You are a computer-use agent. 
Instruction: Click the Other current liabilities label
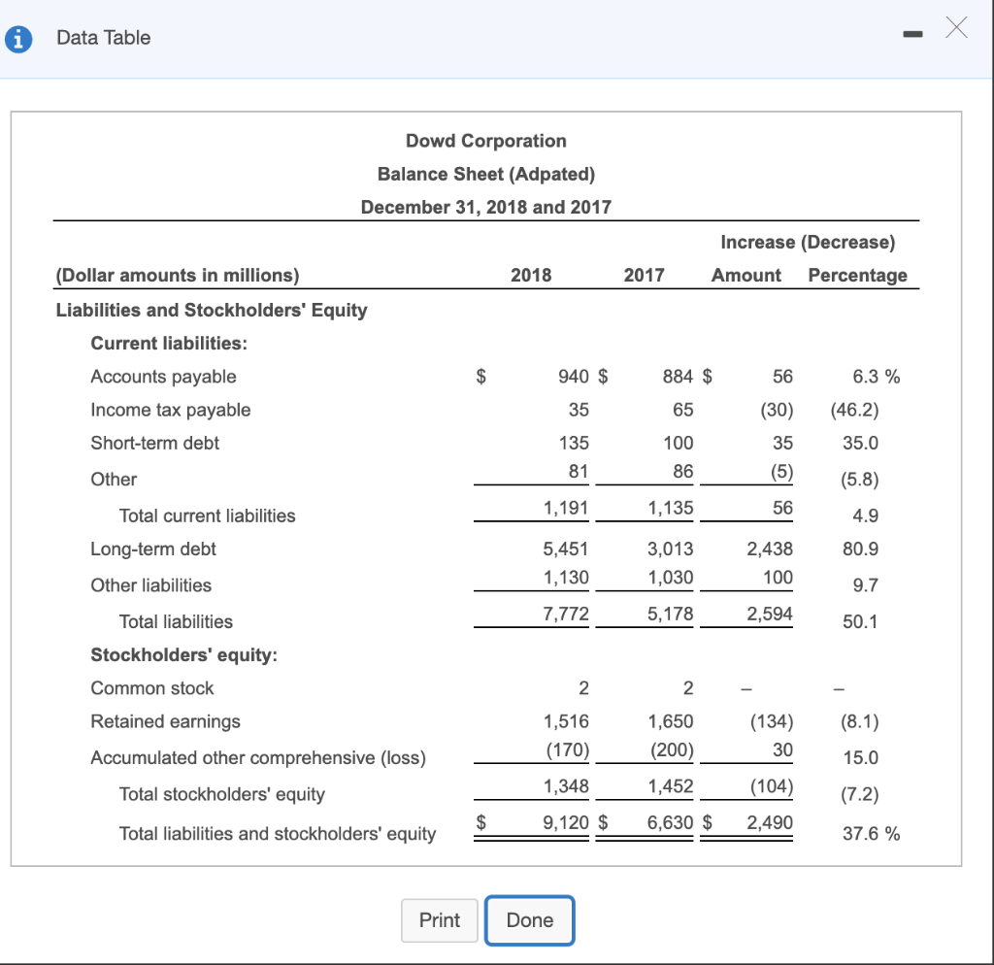pos(114,480)
